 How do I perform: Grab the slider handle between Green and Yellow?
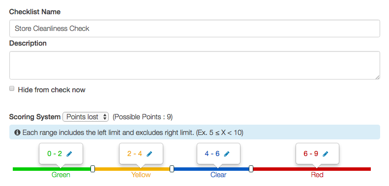[x=92, y=169]
